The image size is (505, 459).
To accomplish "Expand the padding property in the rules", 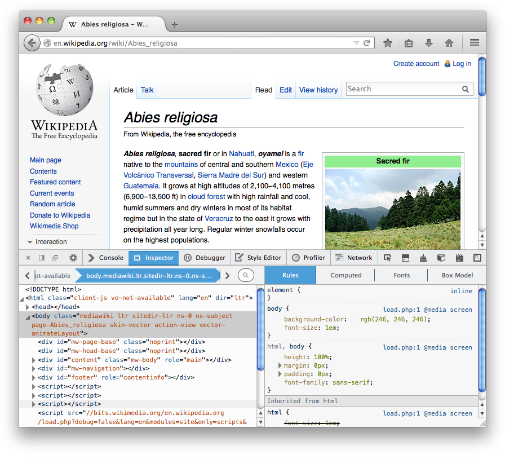I will [x=280, y=374].
